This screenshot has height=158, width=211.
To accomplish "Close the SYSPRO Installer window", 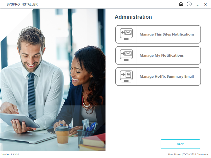I will pyautogui.click(x=205, y=4).
